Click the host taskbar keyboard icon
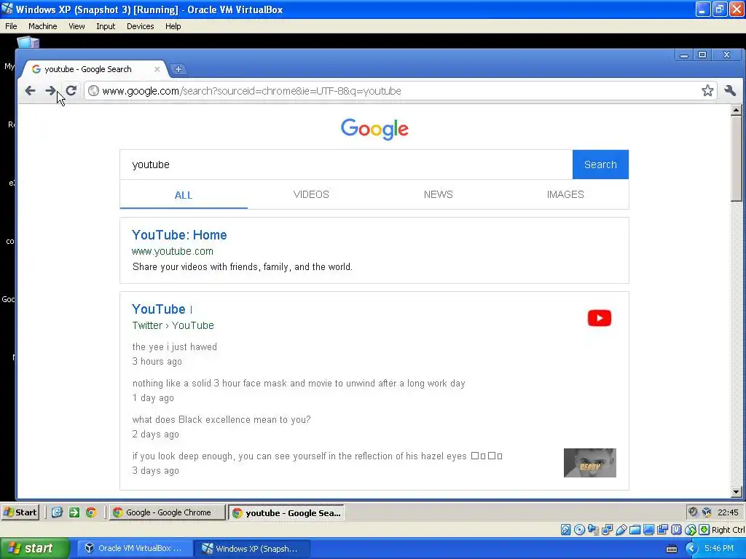 pyautogui.click(x=672, y=549)
